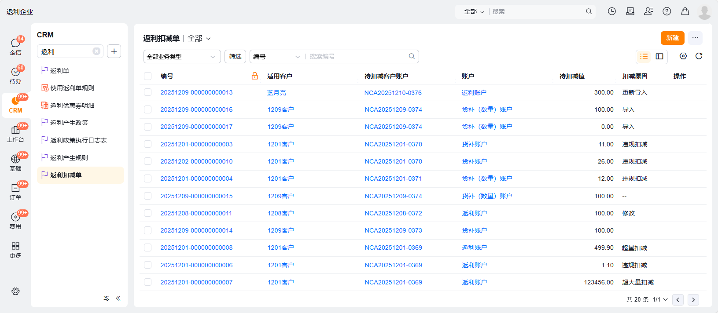Open customer link 蓝月亮
This screenshot has height=313, width=718.
(x=276, y=93)
